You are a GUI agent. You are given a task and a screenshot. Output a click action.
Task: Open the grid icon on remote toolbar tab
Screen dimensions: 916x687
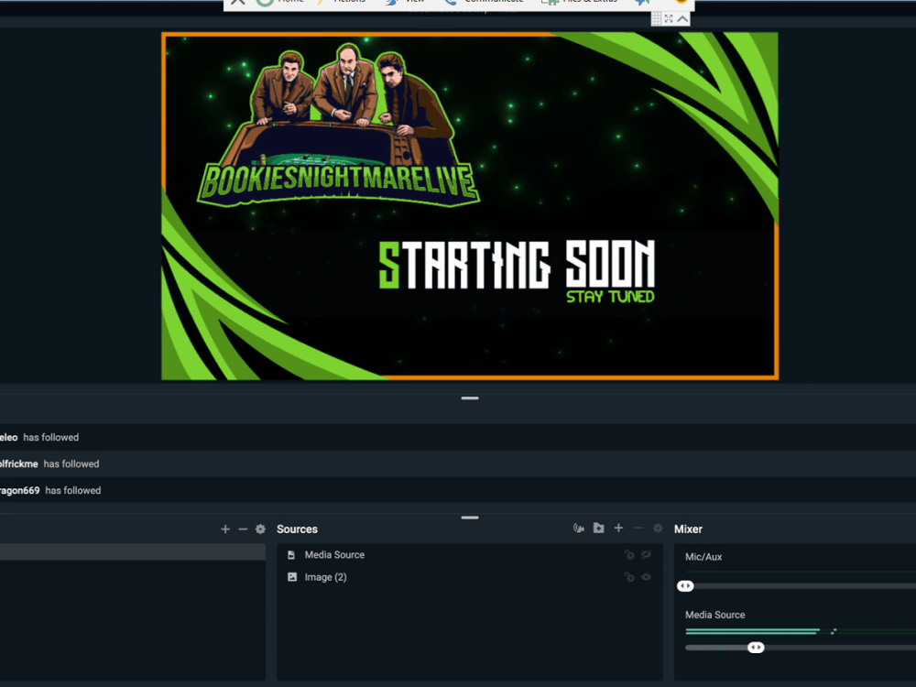click(657, 18)
